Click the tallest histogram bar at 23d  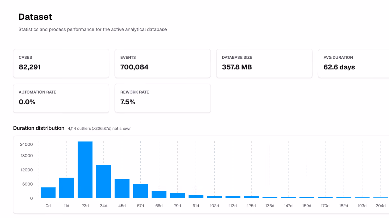click(85, 170)
